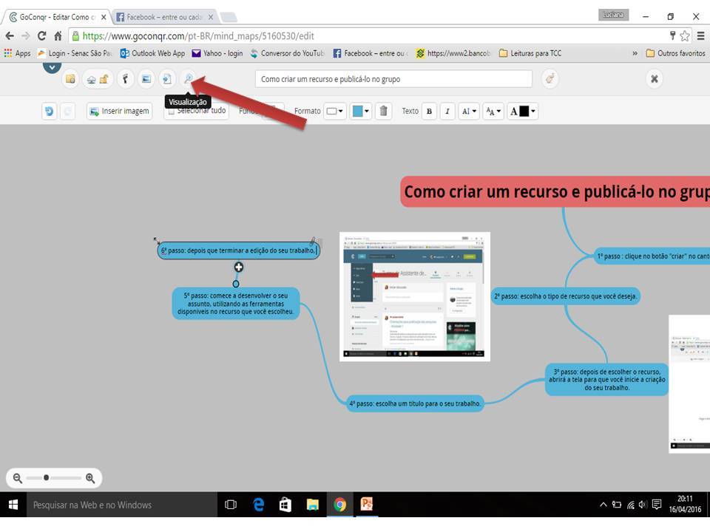710x532 pixels.
Task: Delete selected node with trash icon
Action: (384, 112)
